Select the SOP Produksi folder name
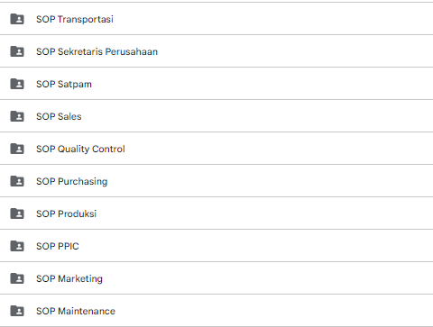 point(66,213)
